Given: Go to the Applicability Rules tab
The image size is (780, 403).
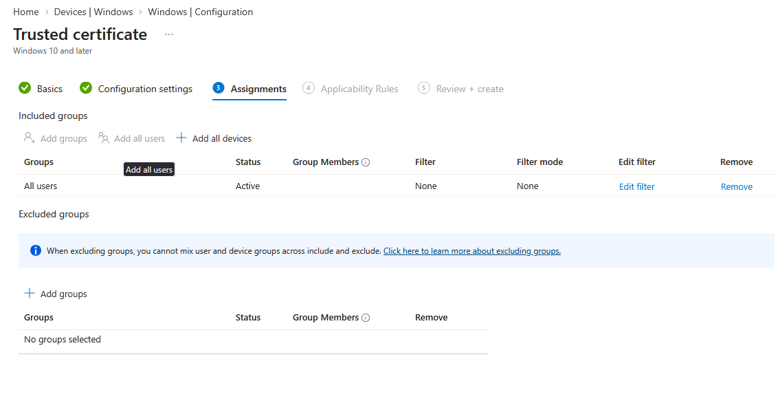Looking at the screenshot, I should pos(359,89).
